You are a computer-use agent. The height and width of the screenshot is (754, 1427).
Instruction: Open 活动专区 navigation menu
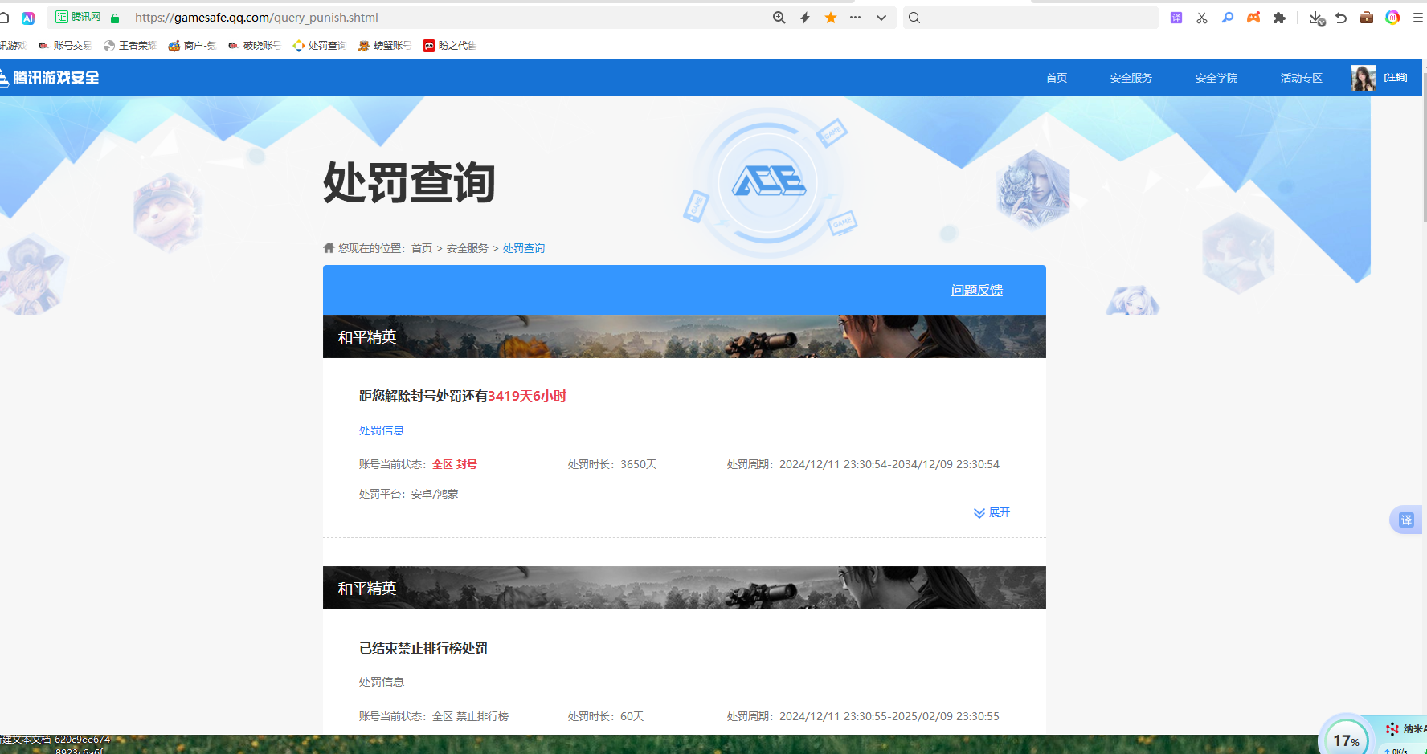point(1301,78)
